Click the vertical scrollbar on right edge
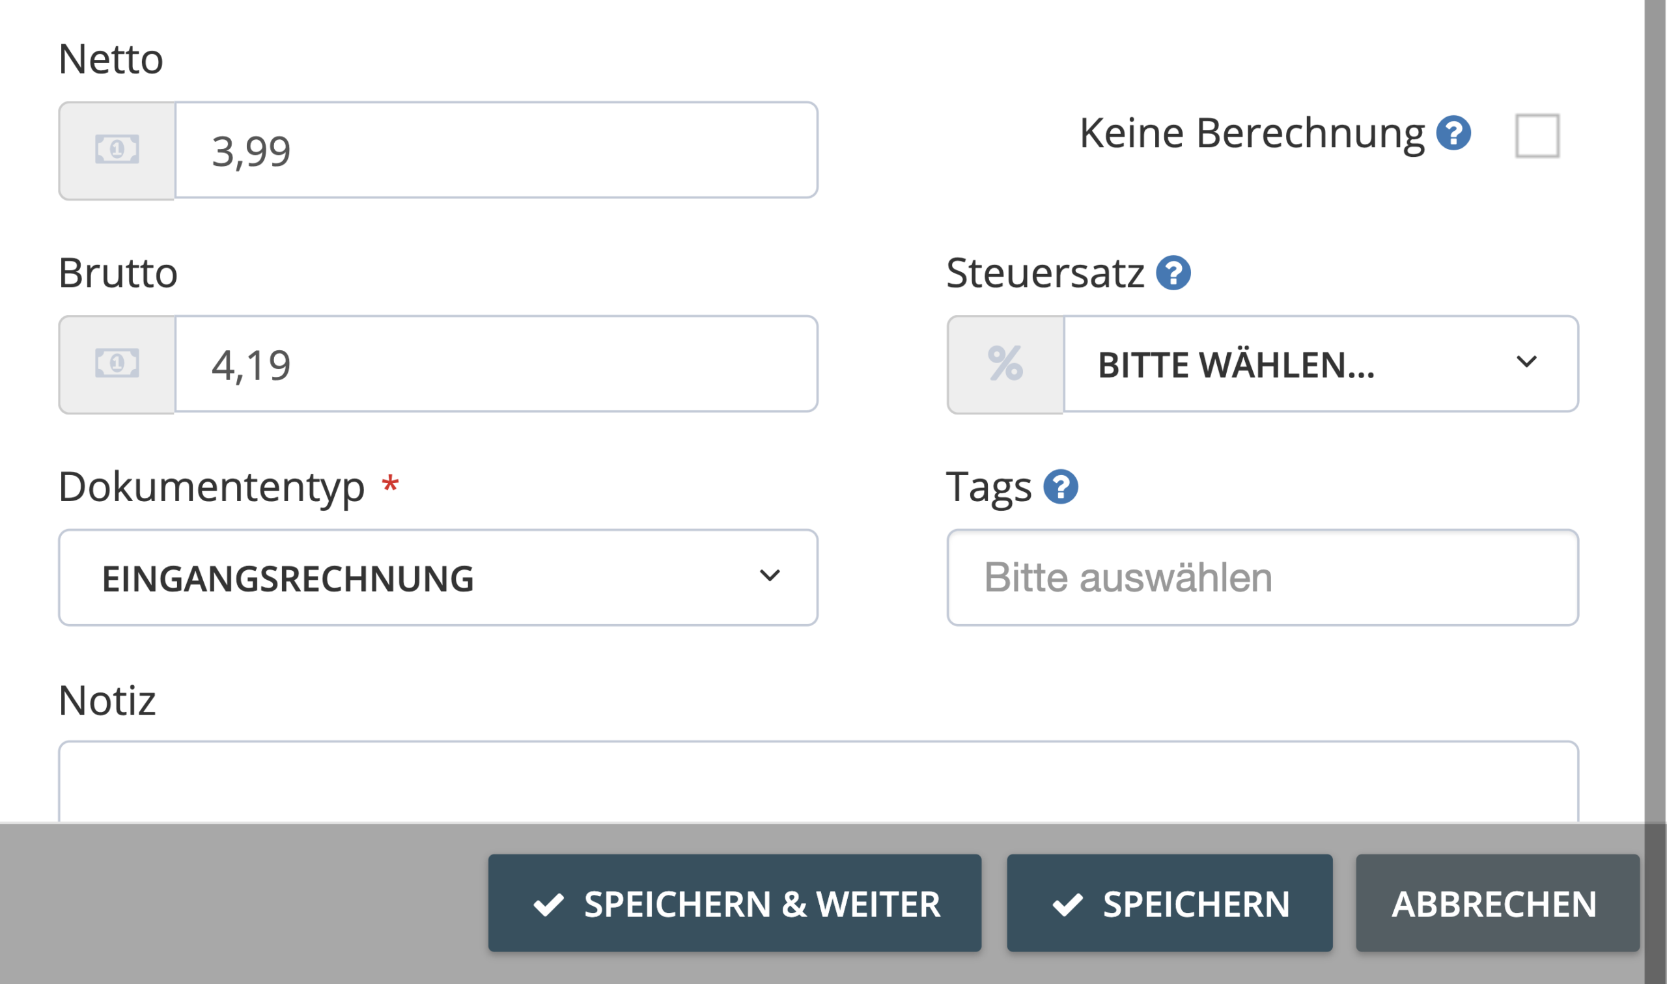 coord(1655,411)
